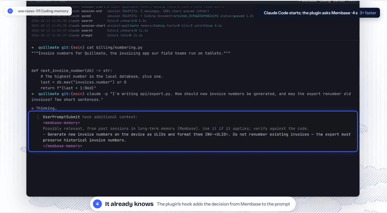The image size is (387, 213).
Task: Click the 'Possibly relevant, from past sessions' line
Action: [176, 129]
